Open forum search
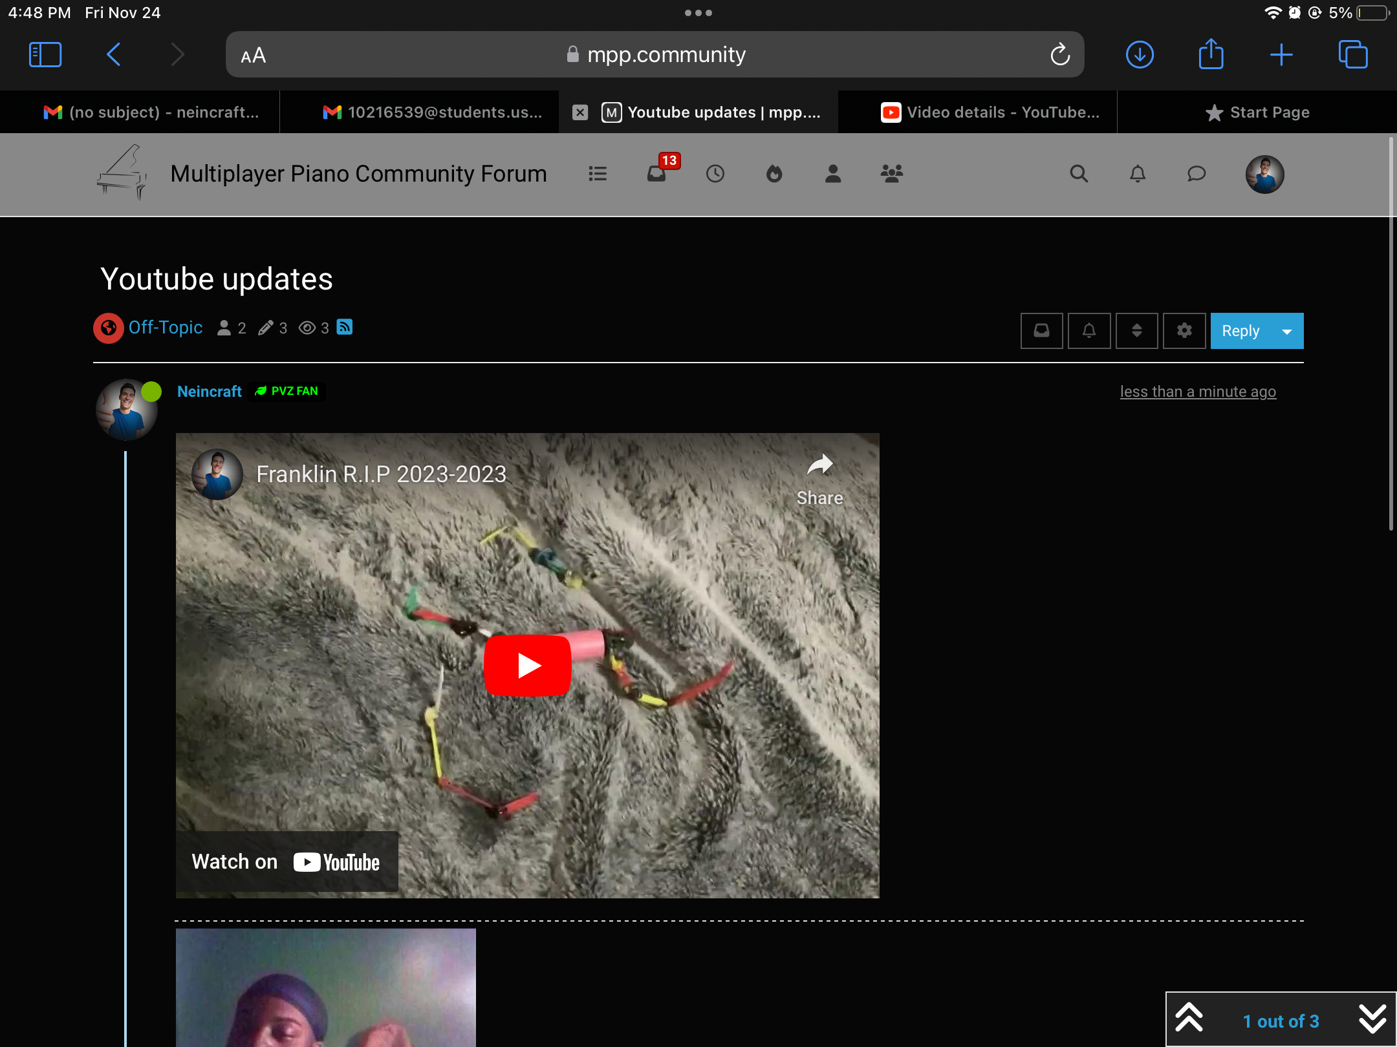 tap(1079, 174)
